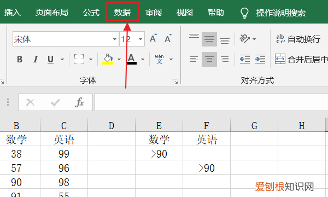Open the 帮助 tab
The image size is (328, 197).
216,13
